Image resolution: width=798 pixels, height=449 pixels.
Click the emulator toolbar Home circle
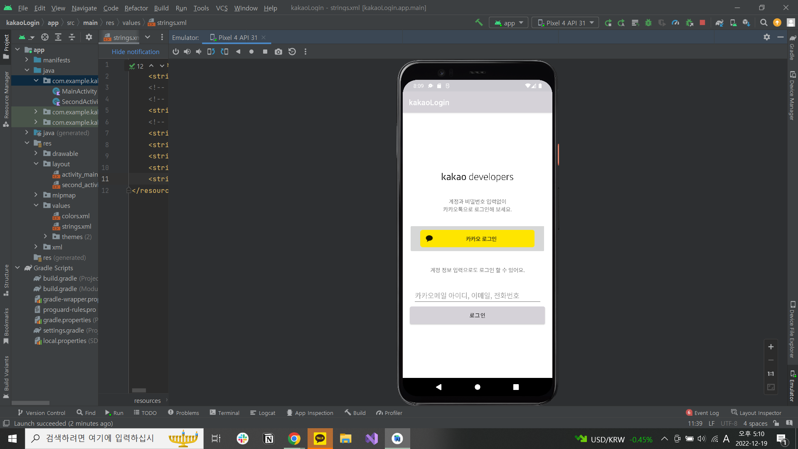[251, 52]
